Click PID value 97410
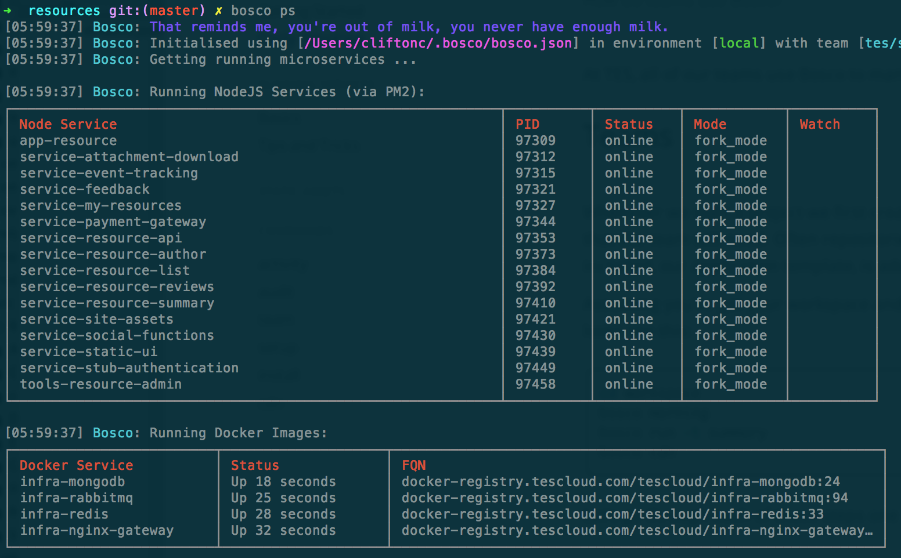 (535, 303)
